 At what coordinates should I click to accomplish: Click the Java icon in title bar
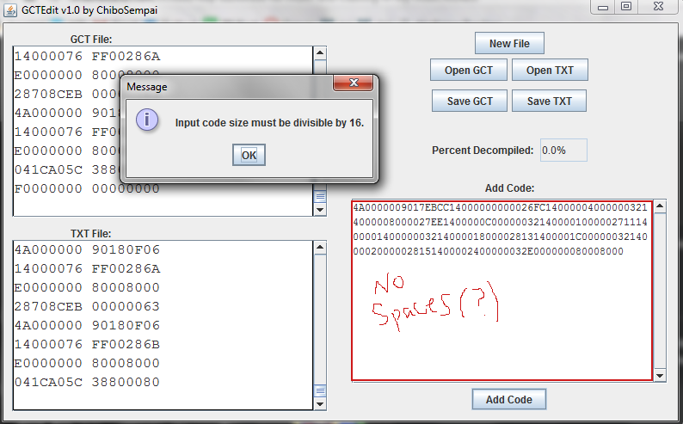10,9
